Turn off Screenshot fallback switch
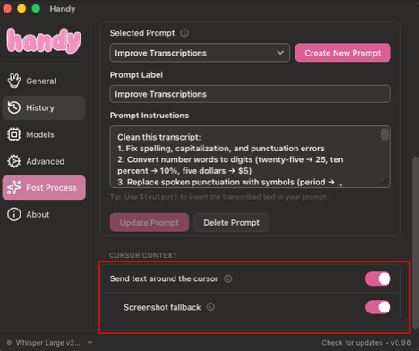The width and height of the screenshot is (419, 351). pos(378,307)
